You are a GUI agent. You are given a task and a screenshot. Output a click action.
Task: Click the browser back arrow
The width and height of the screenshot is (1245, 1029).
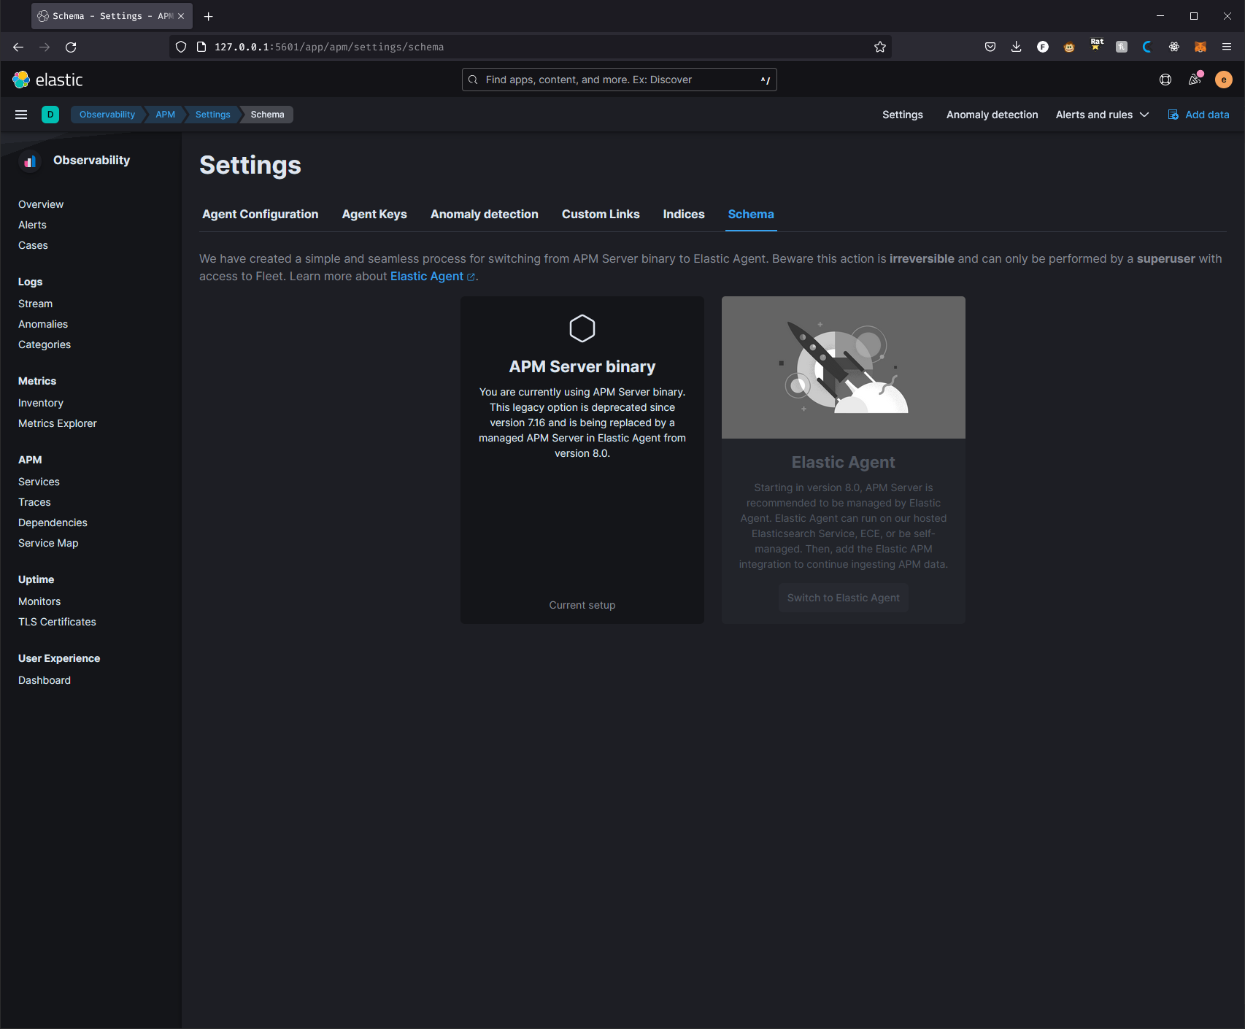18,47
